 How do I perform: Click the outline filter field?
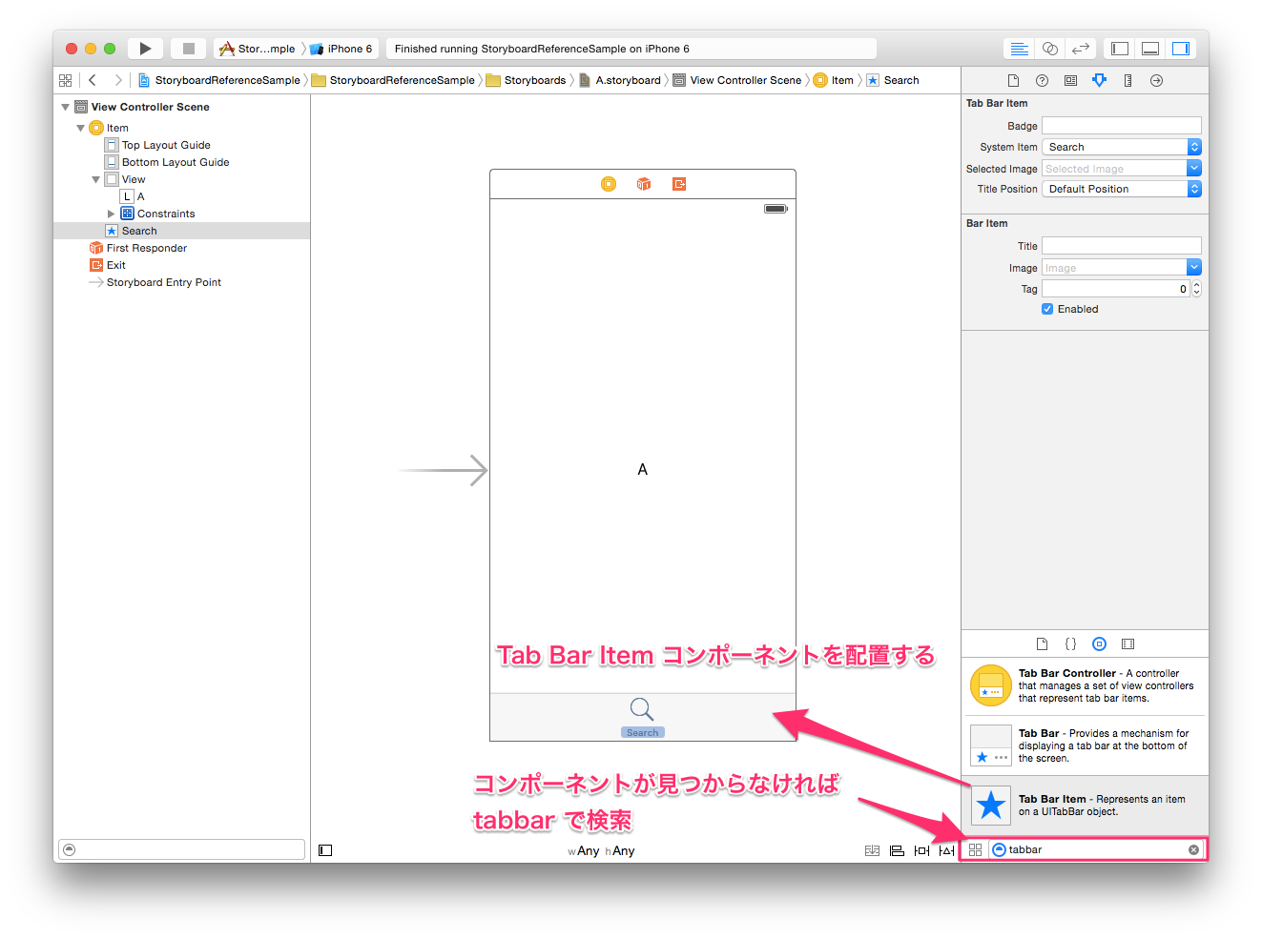click(x=181, y=849)
